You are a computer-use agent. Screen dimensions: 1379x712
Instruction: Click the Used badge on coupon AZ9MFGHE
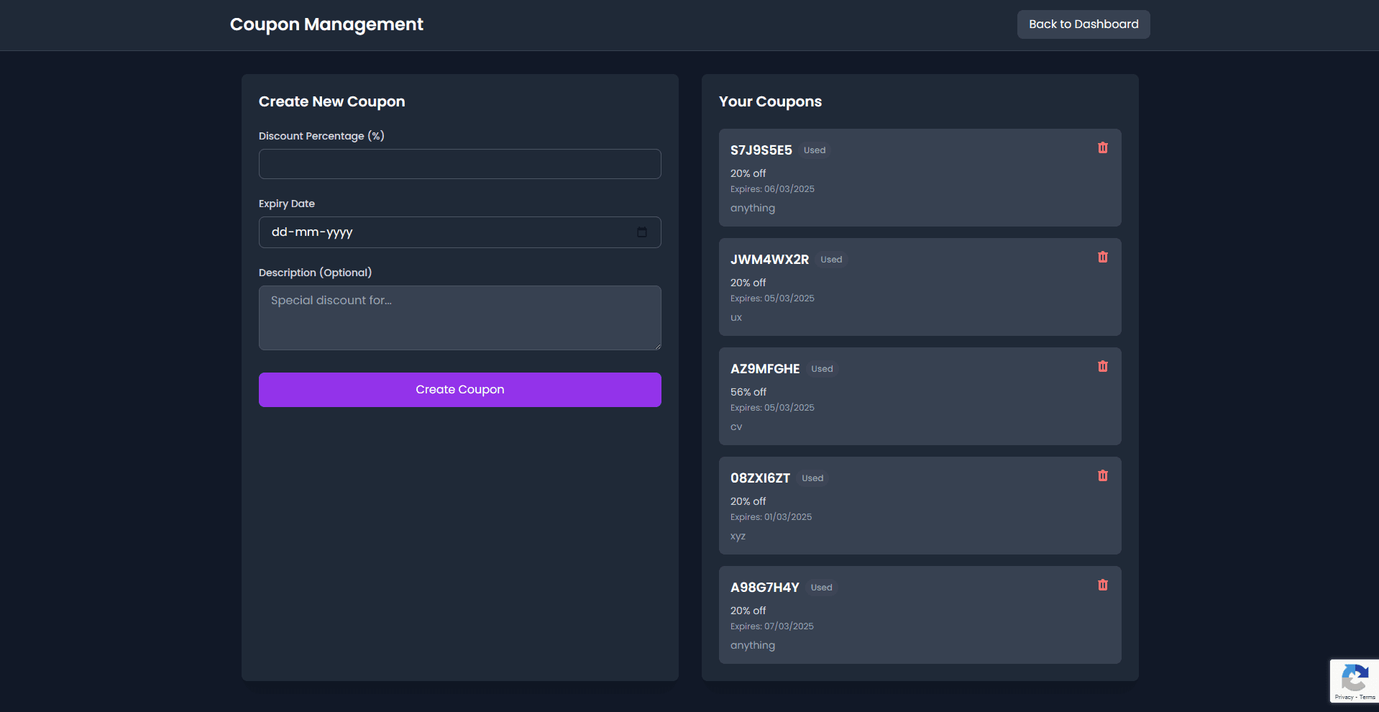click(x=822, y=369)
